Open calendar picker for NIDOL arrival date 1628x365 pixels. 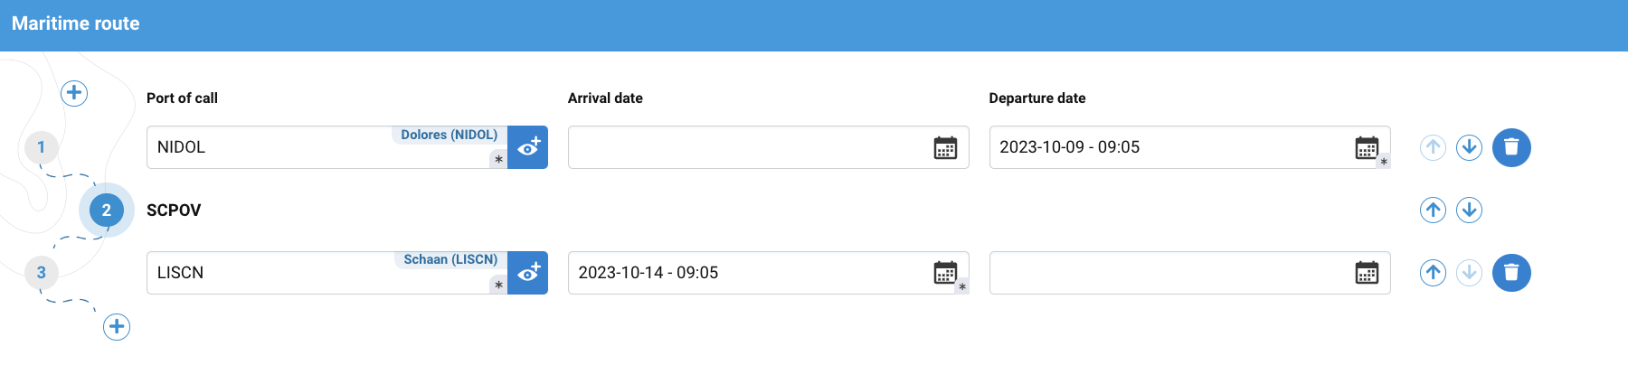[945, 148]
